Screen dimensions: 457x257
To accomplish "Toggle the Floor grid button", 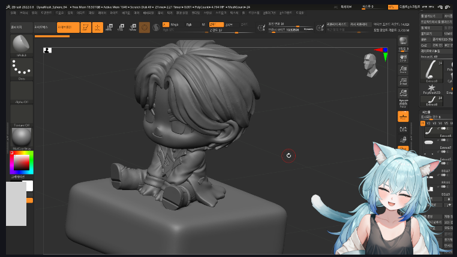I will coord(403,117).
